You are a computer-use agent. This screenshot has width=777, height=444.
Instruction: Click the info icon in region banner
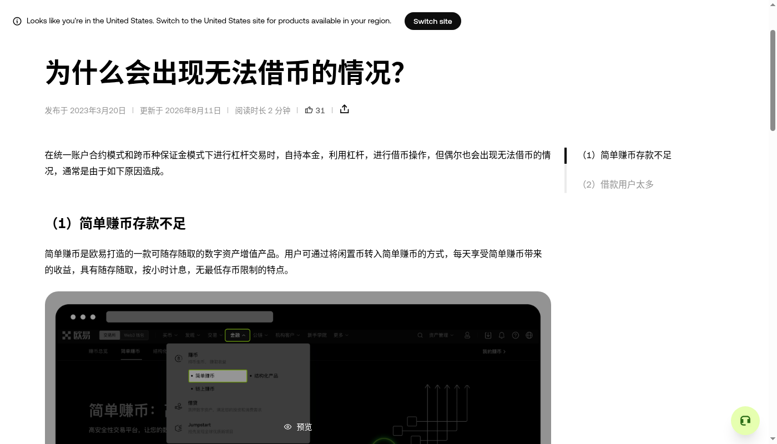coord(17,21)
